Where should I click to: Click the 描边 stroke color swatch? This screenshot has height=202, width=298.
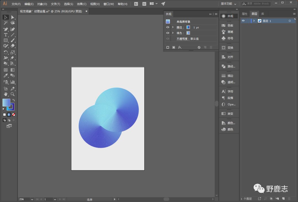pos(188,27)
